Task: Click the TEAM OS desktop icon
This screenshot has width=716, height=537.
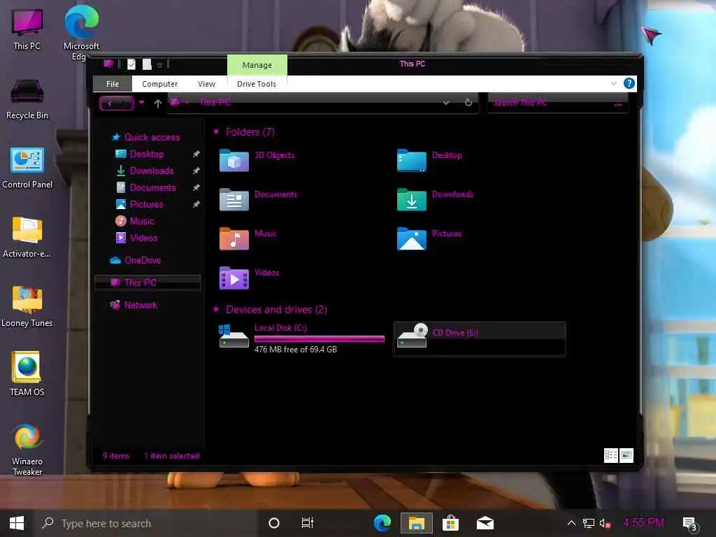Action: coord(27,374)
